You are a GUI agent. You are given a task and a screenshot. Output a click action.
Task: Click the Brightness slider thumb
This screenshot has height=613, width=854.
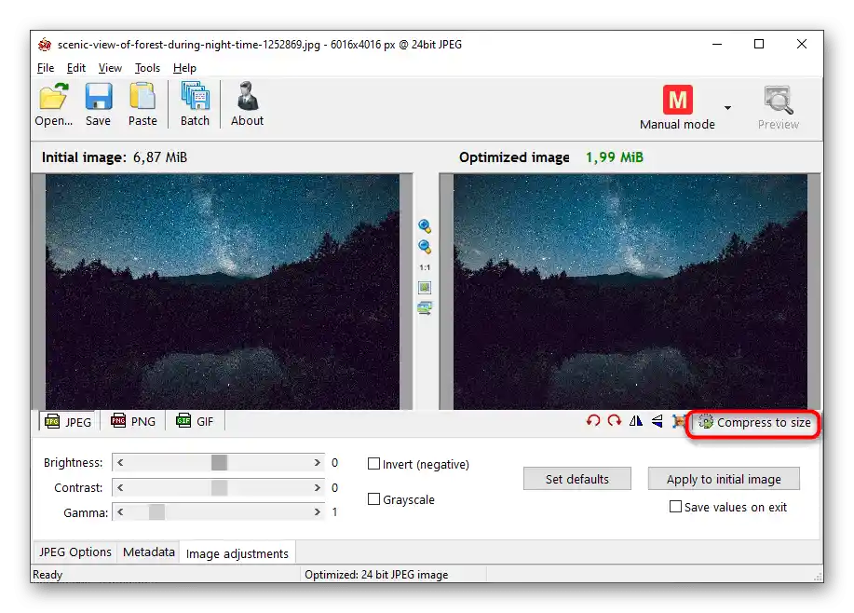coord(219,463)
